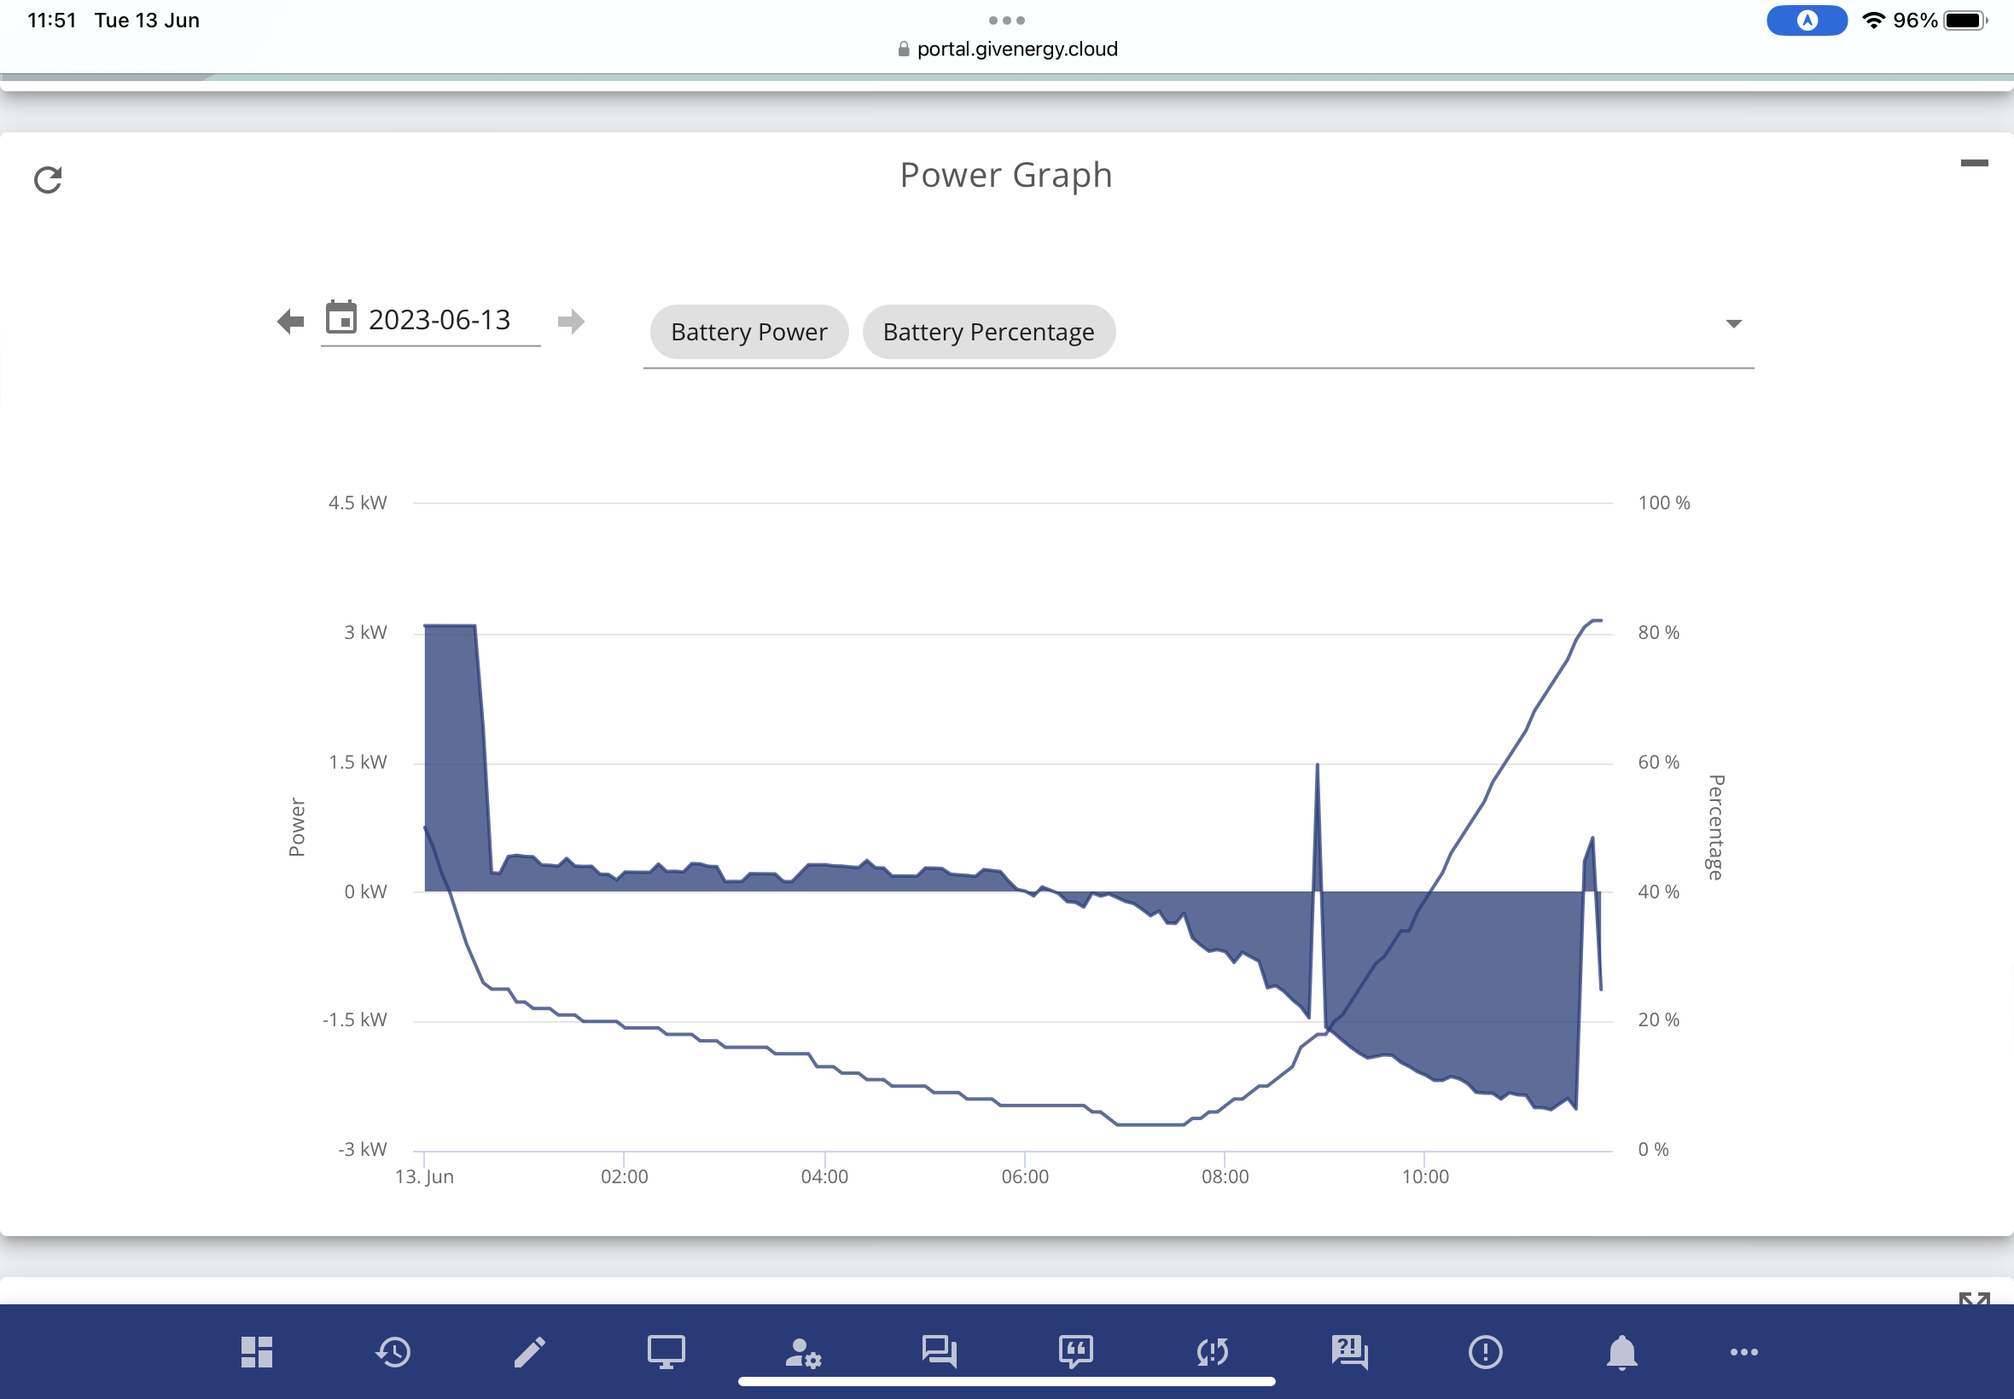This screenshot has width=2014, height=1399.
Task: Open the quote feedback icon
Action: pyautogui.click(x=1076, y=1352)
